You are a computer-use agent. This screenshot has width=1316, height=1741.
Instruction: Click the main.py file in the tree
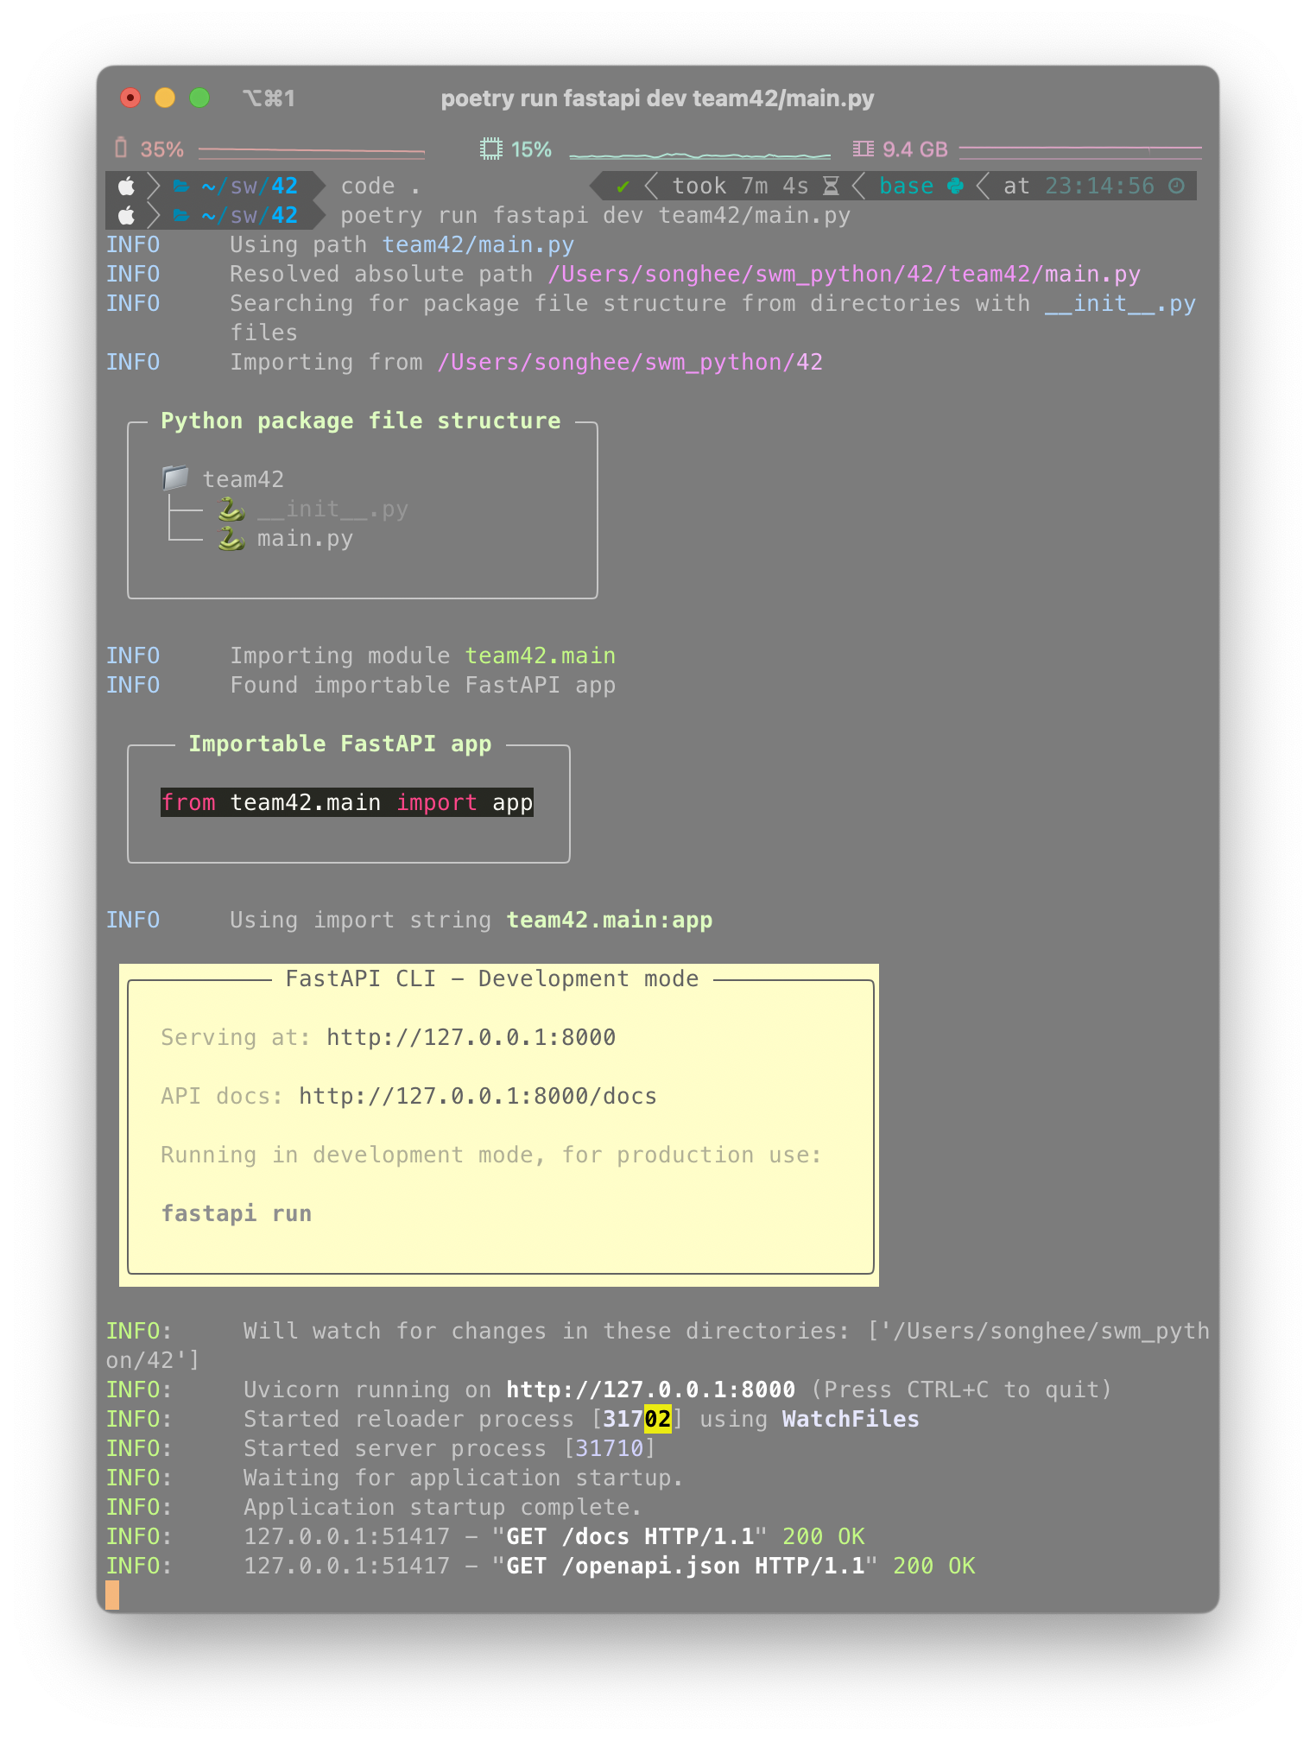pyautogui.click(x=305, y=538)
